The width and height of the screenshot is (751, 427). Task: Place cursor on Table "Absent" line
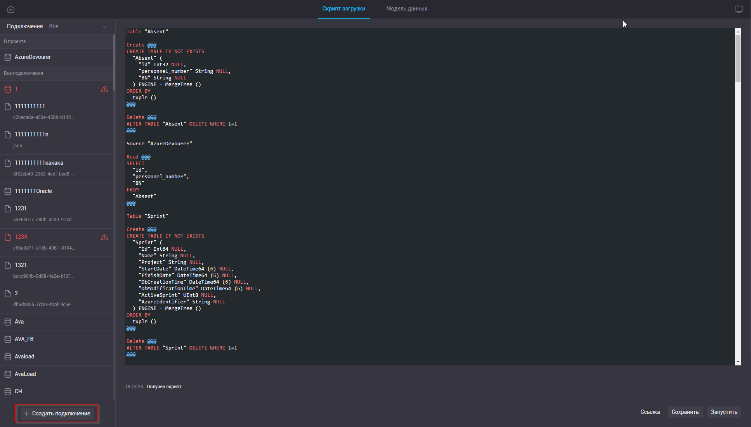147,32
